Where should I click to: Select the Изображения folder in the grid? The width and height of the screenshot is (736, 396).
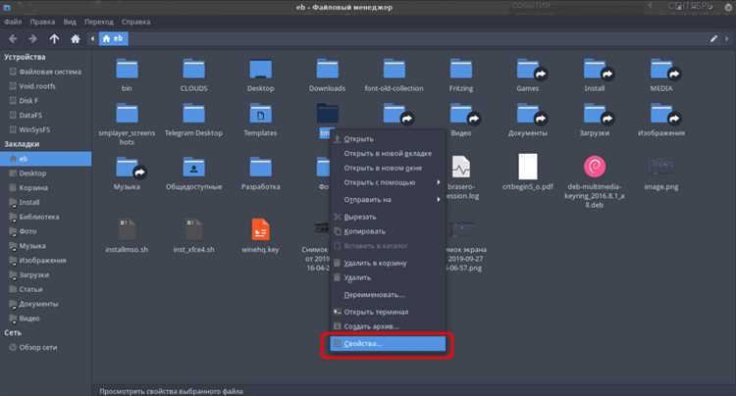pos(661,120)
